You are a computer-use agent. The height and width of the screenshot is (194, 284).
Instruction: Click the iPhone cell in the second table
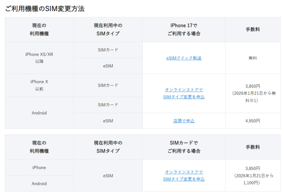39,168
